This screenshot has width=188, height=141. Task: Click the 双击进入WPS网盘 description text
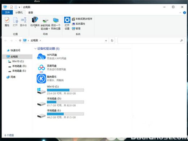point(57,59)
